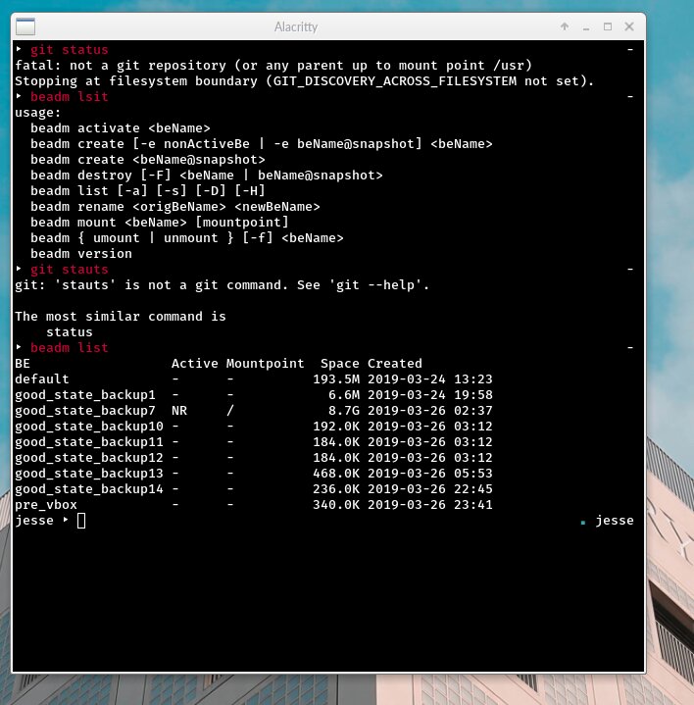Maximize the Alacritty window

coord(608,26)
